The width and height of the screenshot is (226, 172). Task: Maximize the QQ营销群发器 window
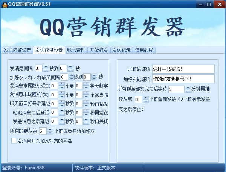coord(209,4)
